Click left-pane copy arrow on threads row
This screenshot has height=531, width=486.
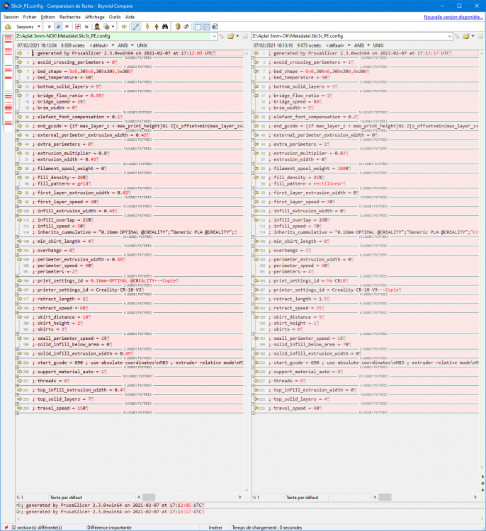[x=20, y=381]
